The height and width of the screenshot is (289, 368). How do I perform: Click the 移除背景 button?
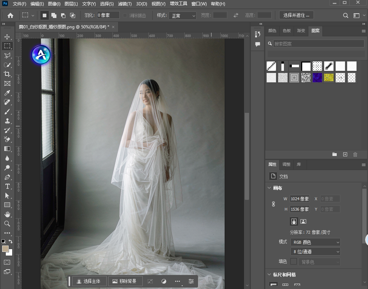tap(125, 281)
